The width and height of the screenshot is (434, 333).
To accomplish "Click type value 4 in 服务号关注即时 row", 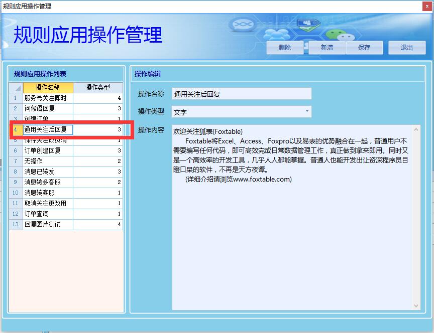I will (98, 98).
